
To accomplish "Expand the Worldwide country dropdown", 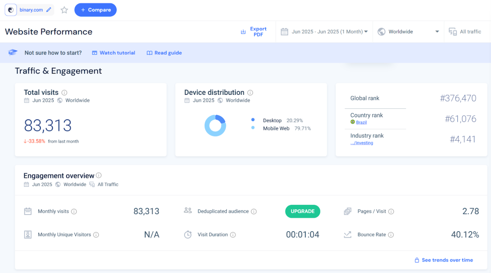I will tap(409, 32).
